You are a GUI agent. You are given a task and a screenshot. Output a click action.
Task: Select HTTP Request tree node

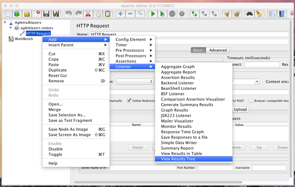[38, 33]
